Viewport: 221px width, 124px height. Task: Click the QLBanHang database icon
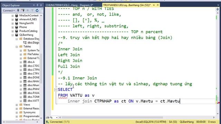coord(17,35)
